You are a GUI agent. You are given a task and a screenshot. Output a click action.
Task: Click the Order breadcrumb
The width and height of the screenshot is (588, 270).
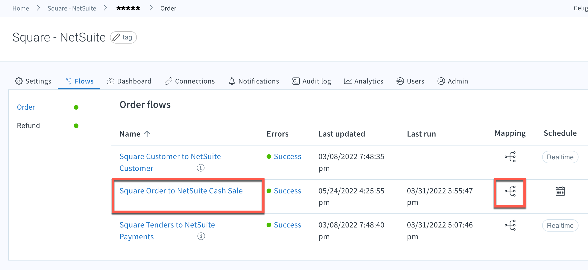[x=168, y=8]
